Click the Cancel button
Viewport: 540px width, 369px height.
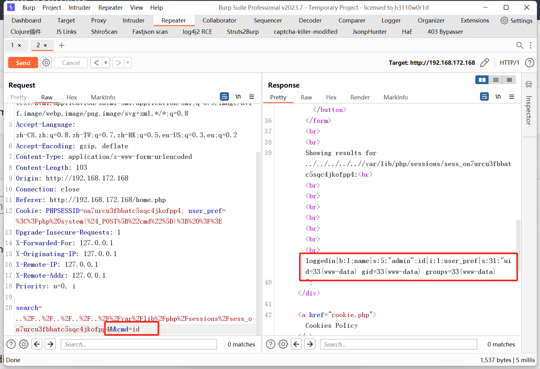pyautogui.click(x=71, y=63)
